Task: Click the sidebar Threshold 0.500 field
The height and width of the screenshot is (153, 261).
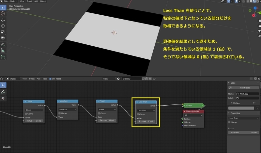Action: pos(244,132)
